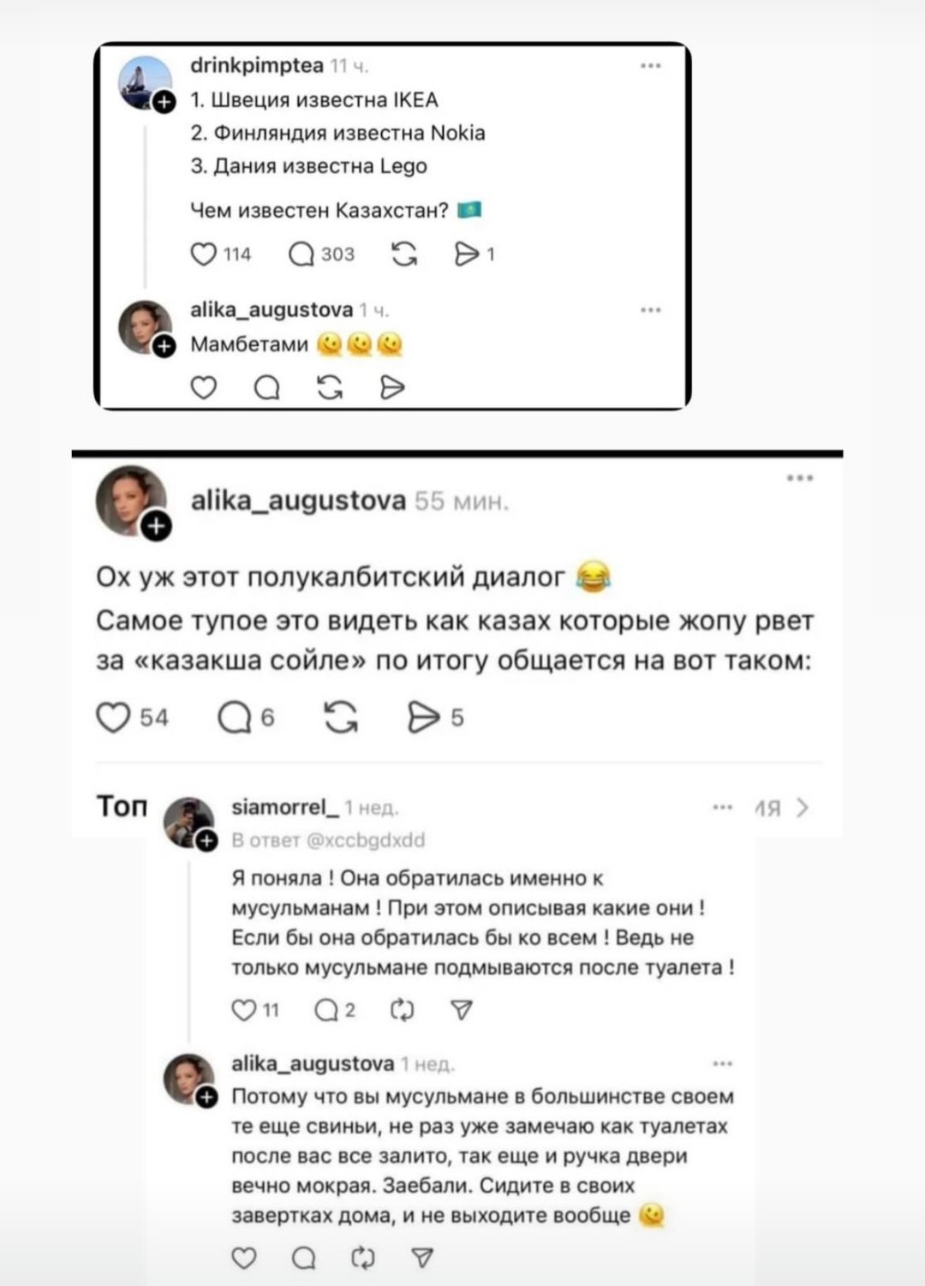The image size is (925, 1286).
Task: Like the drinkpimptea post with 114 likes
Action: [x=203, y=254]
